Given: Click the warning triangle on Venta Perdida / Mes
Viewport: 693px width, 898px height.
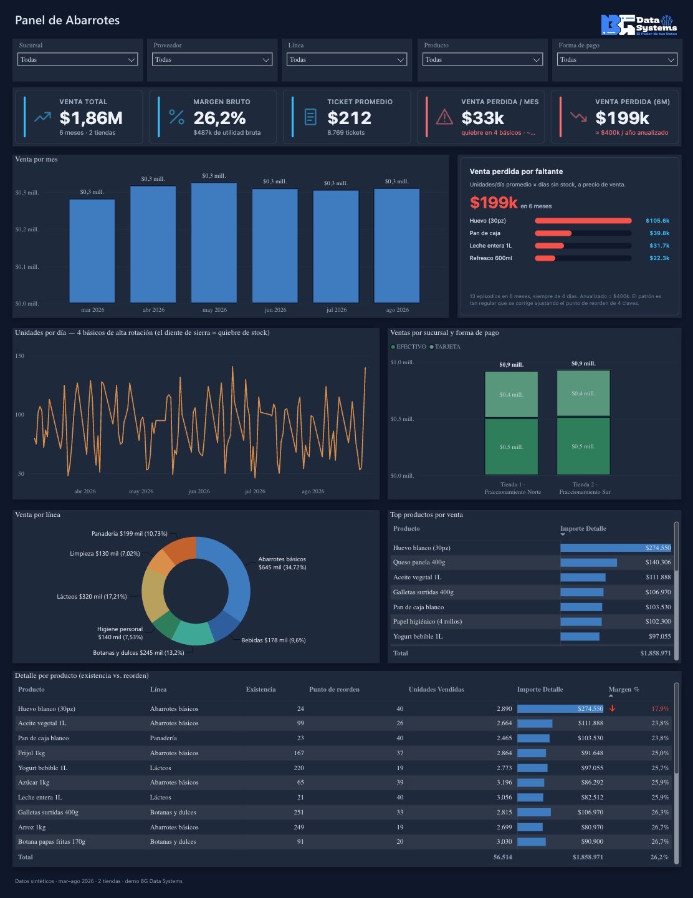Looking at the screenshot, I should coord(444,117).
